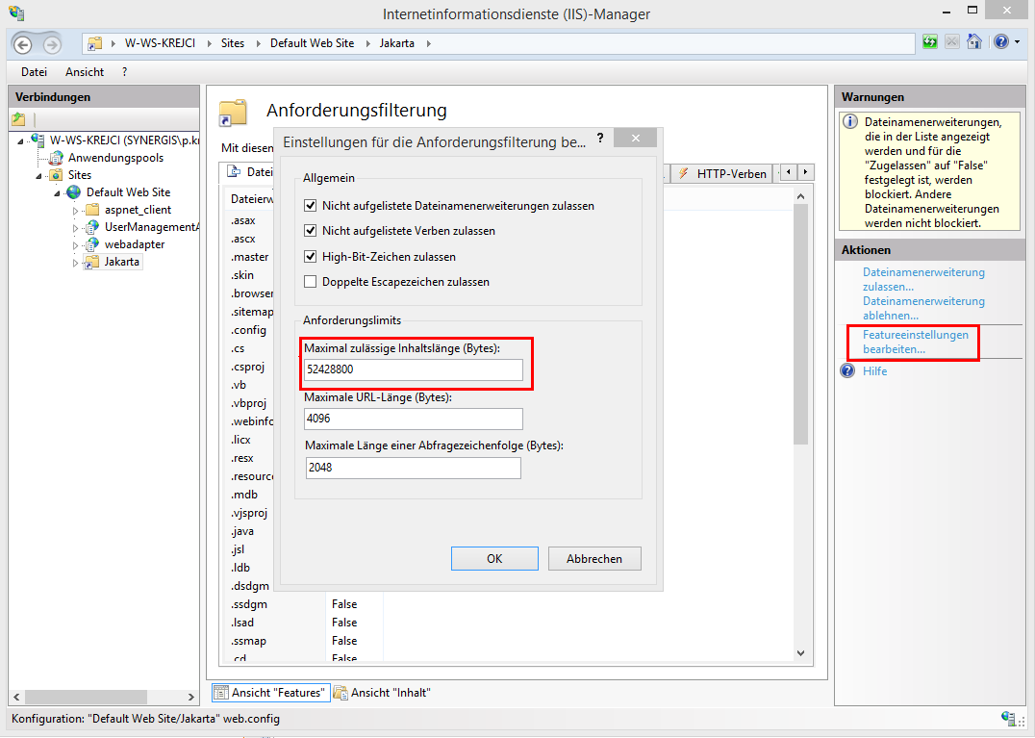Click Abbrechen to cancel dialog

pyautogui.click(x=594, y=558)
